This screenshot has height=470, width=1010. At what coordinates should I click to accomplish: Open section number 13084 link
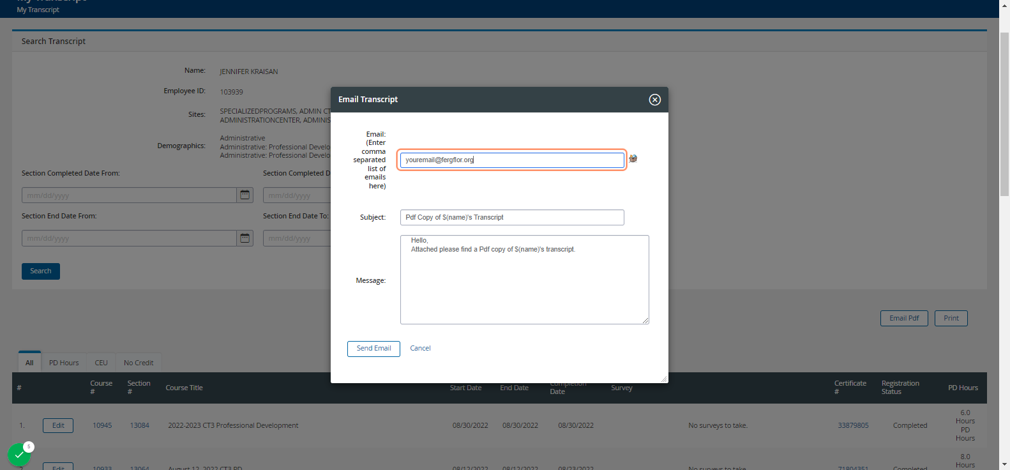[x=140, y=425]
